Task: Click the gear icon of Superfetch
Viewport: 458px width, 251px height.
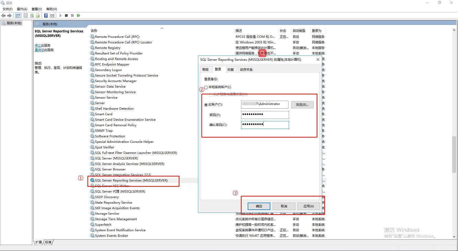Action: [92, 224]
